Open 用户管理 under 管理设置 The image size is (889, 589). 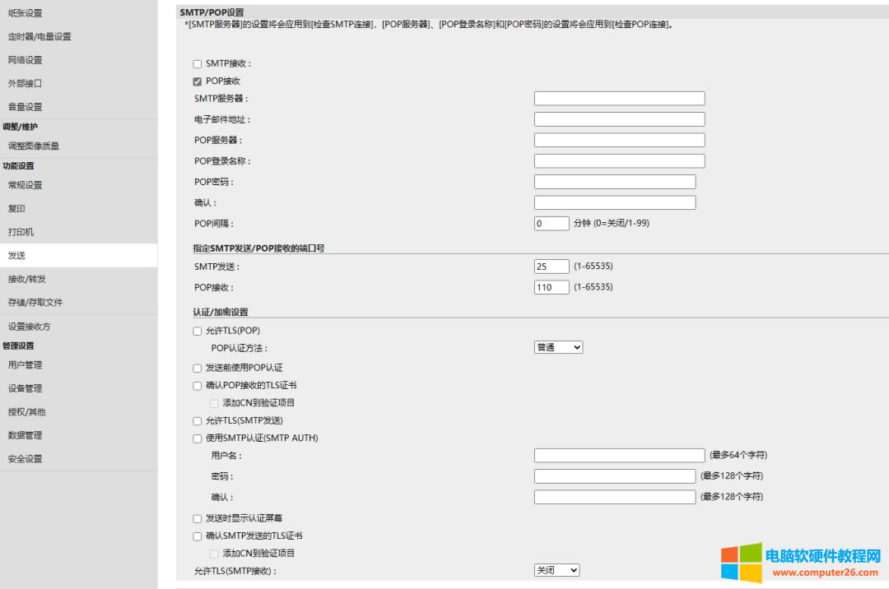click(x=25, y=365)
